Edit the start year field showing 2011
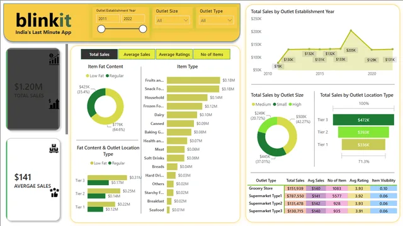 [108, 19]
